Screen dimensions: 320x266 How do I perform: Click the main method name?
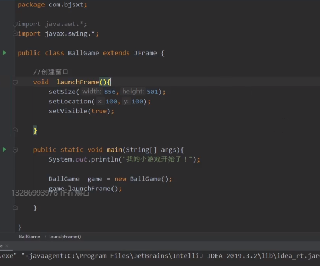click(x=114, y=150)
